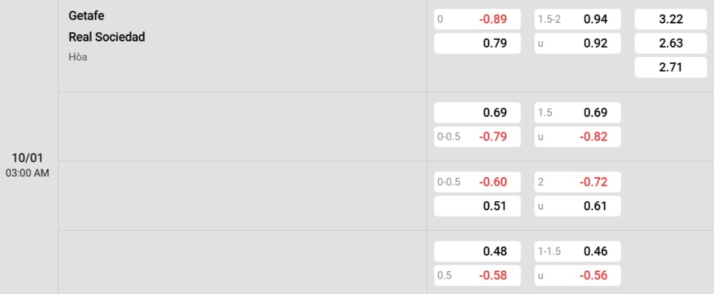This screenshot has height=294, width=714.
Task: Choose the 0.79 handicap odds
Action: pos(477,43)
